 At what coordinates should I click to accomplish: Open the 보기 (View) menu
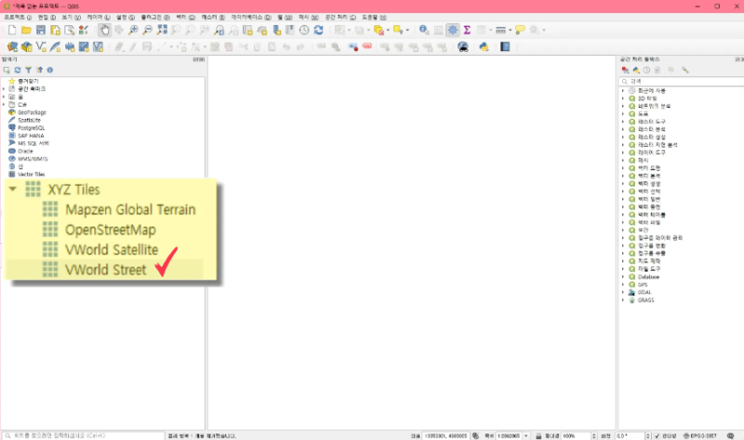[71, 17]
